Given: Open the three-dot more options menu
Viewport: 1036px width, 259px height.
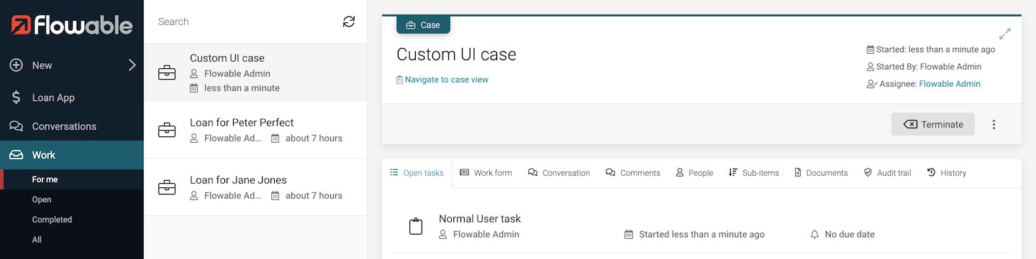Looking at the screenshot, I should coord(994,124).
